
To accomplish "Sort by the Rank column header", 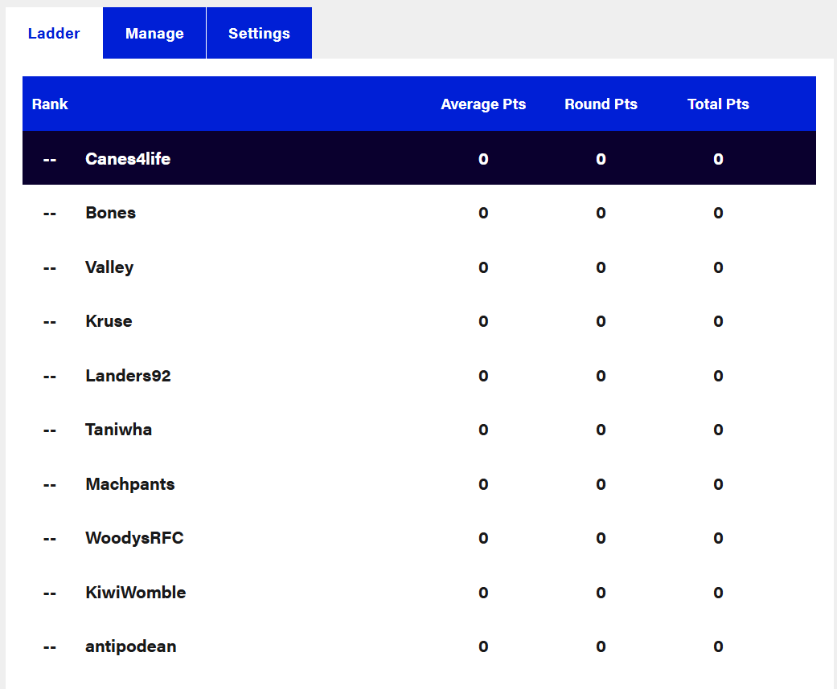I will [50, 104].
